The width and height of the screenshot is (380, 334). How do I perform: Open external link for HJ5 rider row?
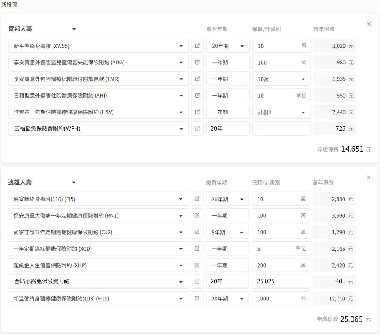[x=197, y=298]
